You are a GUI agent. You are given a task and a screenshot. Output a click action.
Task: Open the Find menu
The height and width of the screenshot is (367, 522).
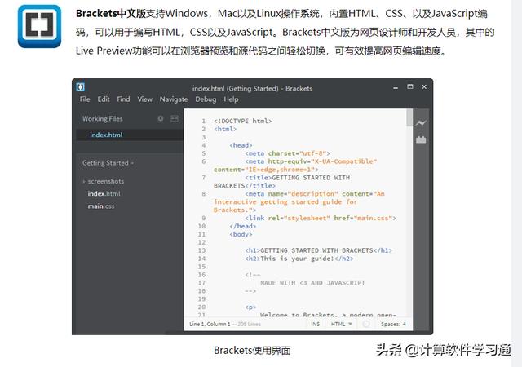123,99
